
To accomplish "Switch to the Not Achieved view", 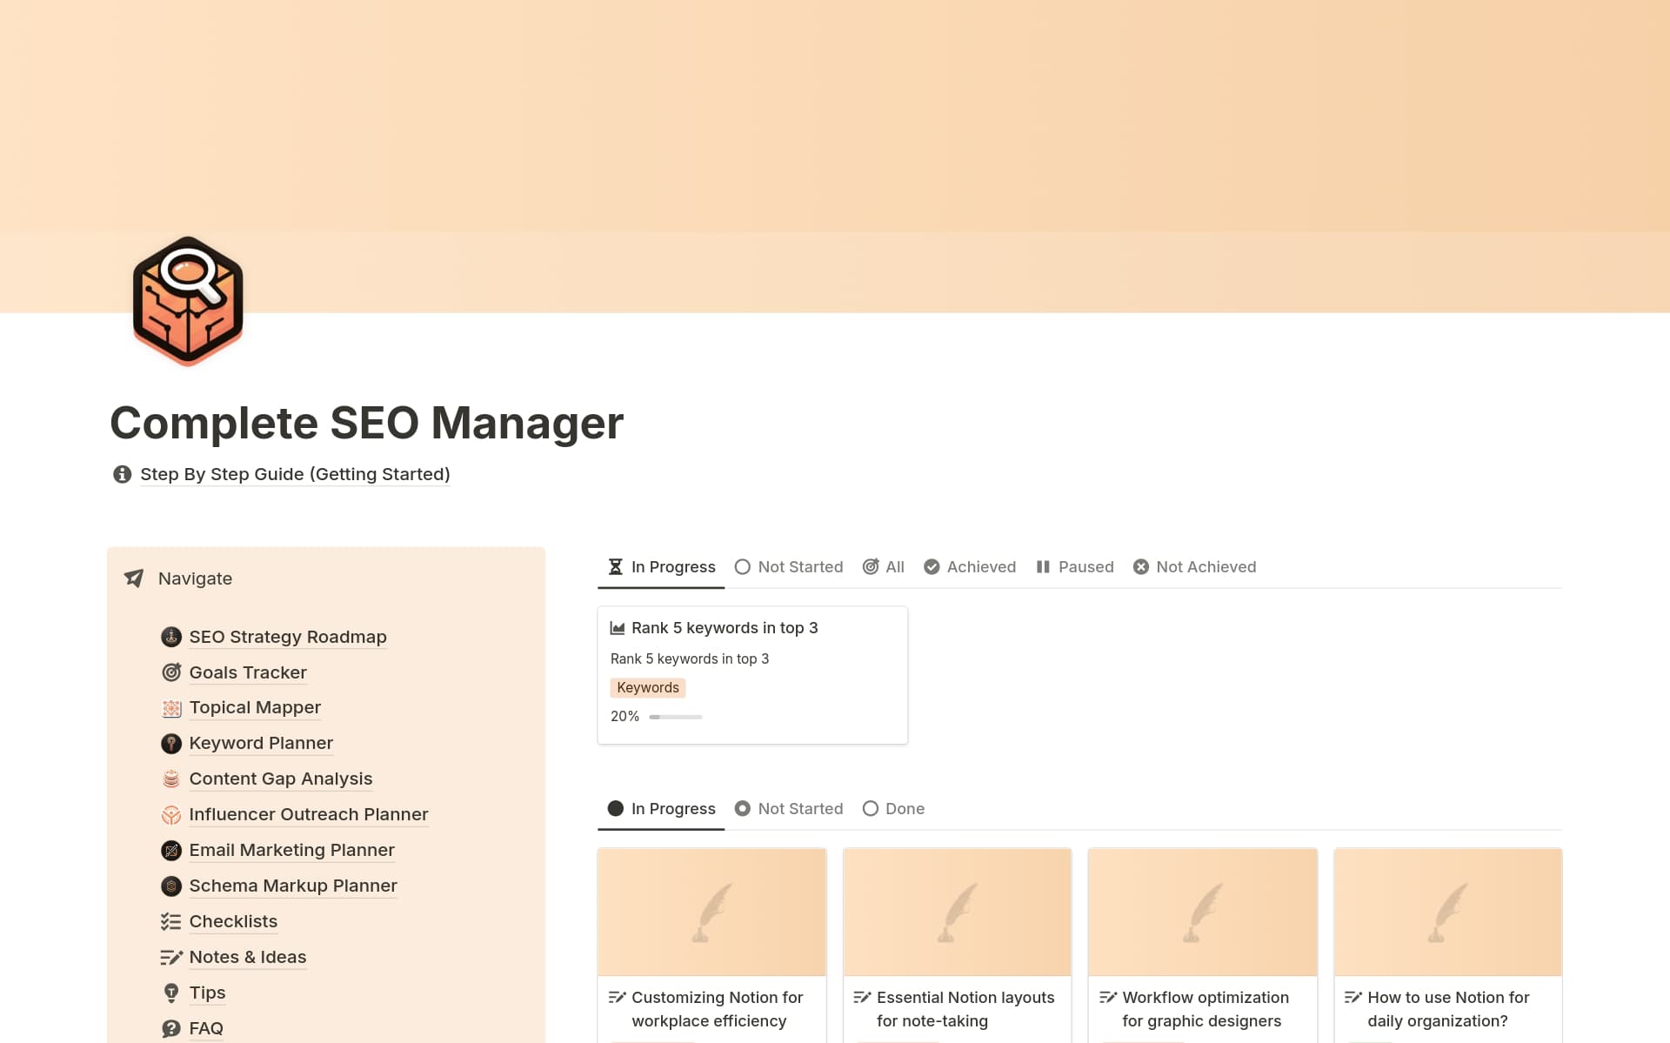I will click(x=1194, y=566).
